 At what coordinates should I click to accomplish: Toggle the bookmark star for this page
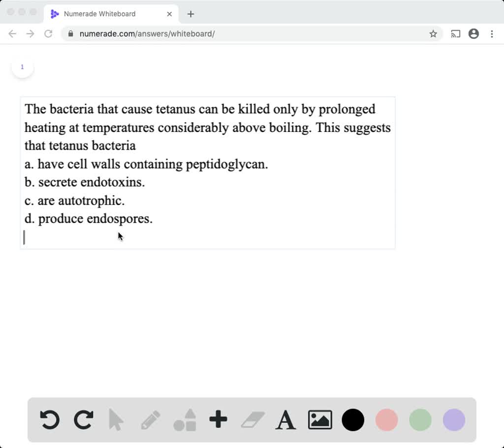pos(433,33)
